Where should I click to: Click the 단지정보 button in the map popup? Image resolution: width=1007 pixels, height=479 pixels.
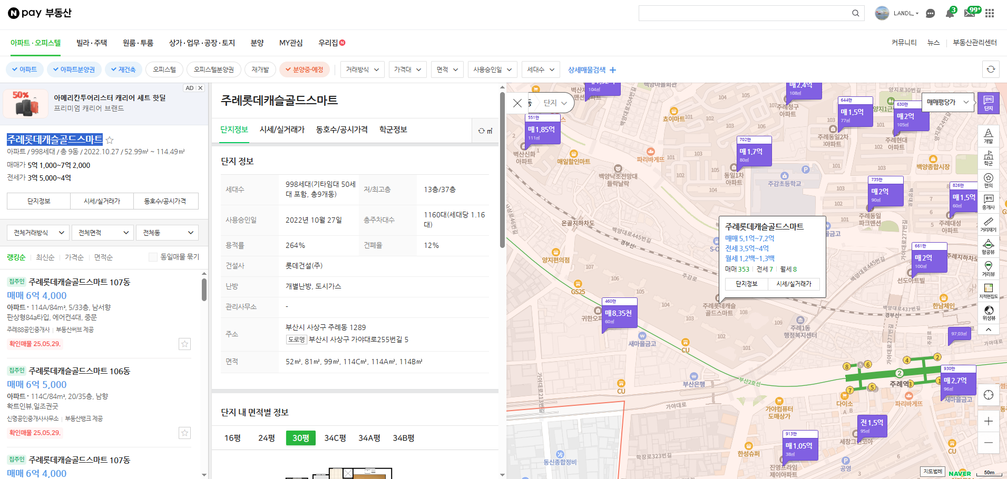pos(746,284)
